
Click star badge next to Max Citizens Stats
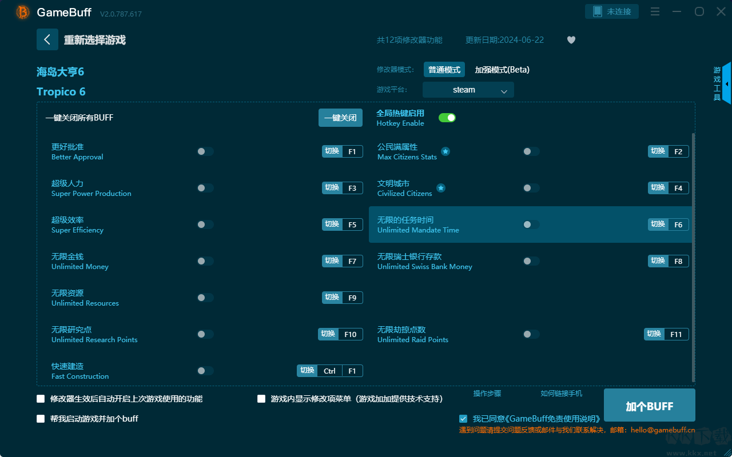point(445,151)
